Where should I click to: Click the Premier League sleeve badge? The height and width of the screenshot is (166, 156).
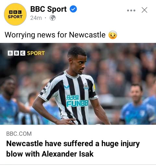click(x=48, y=85)
